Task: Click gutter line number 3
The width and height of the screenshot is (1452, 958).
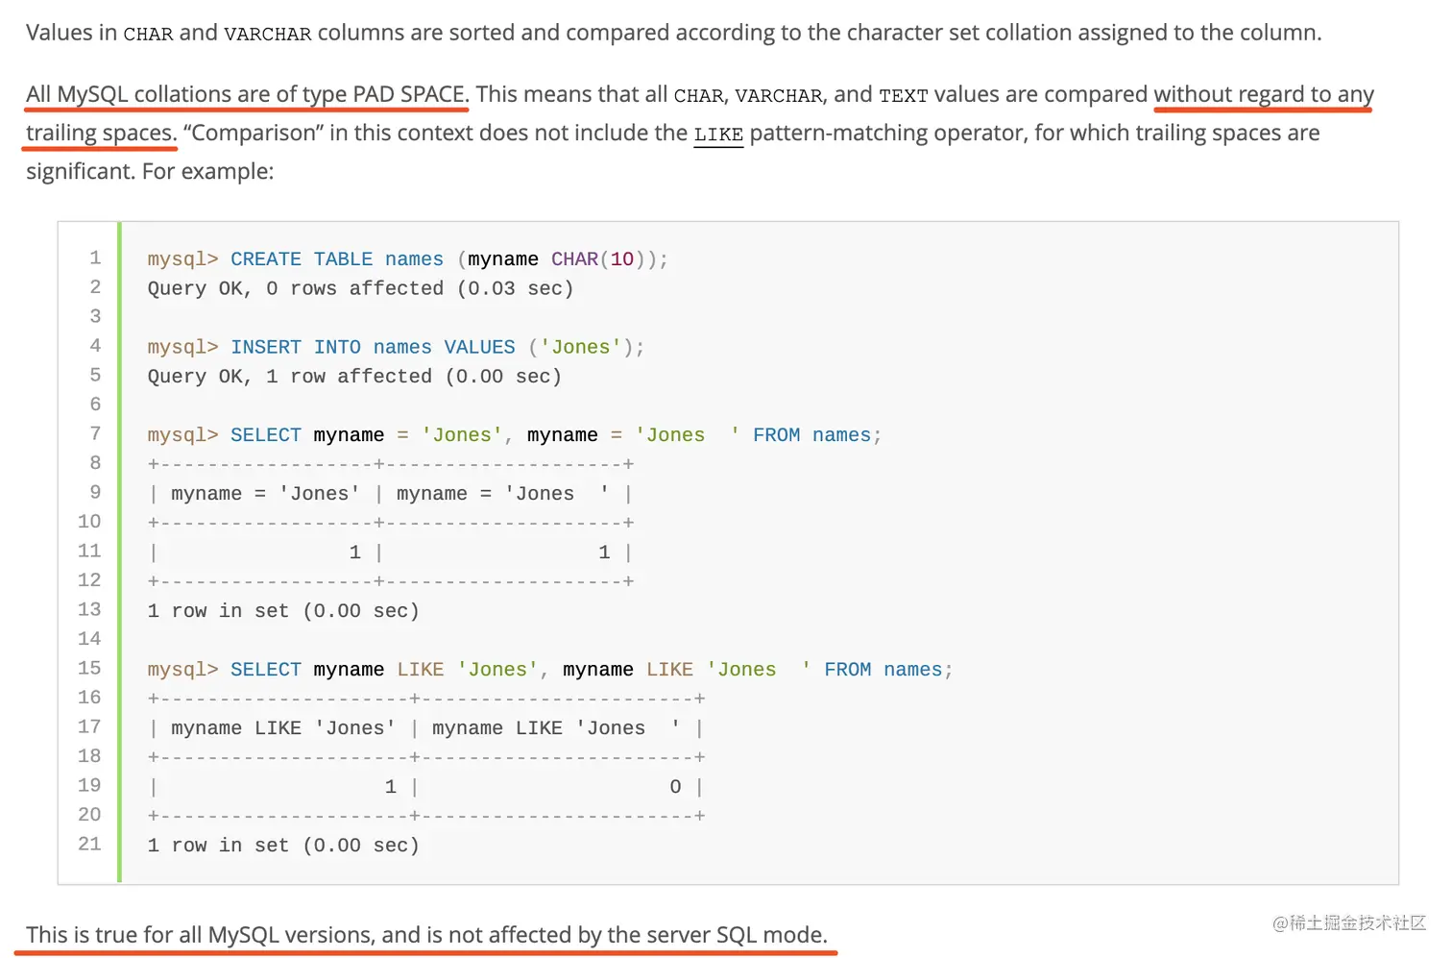Action: click(x=95, y=316)
